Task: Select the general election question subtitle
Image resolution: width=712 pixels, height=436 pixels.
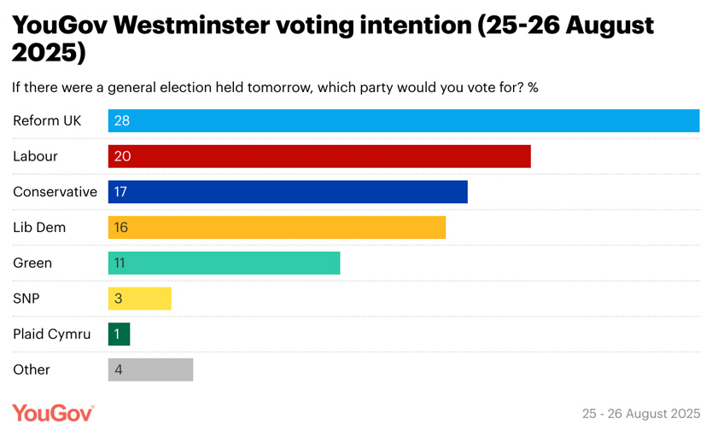Action: click(x=275, y=87)
